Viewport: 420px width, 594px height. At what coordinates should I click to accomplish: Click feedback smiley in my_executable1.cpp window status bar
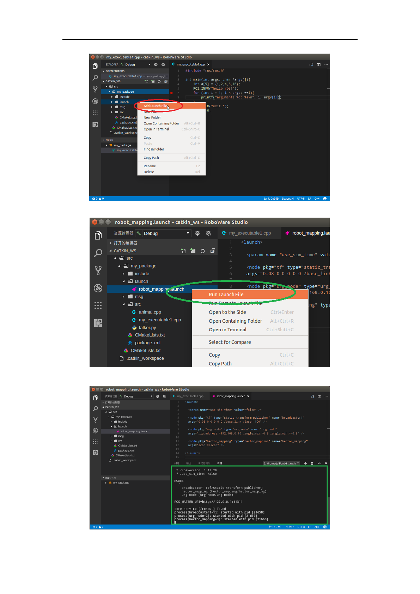coord(325,199)
